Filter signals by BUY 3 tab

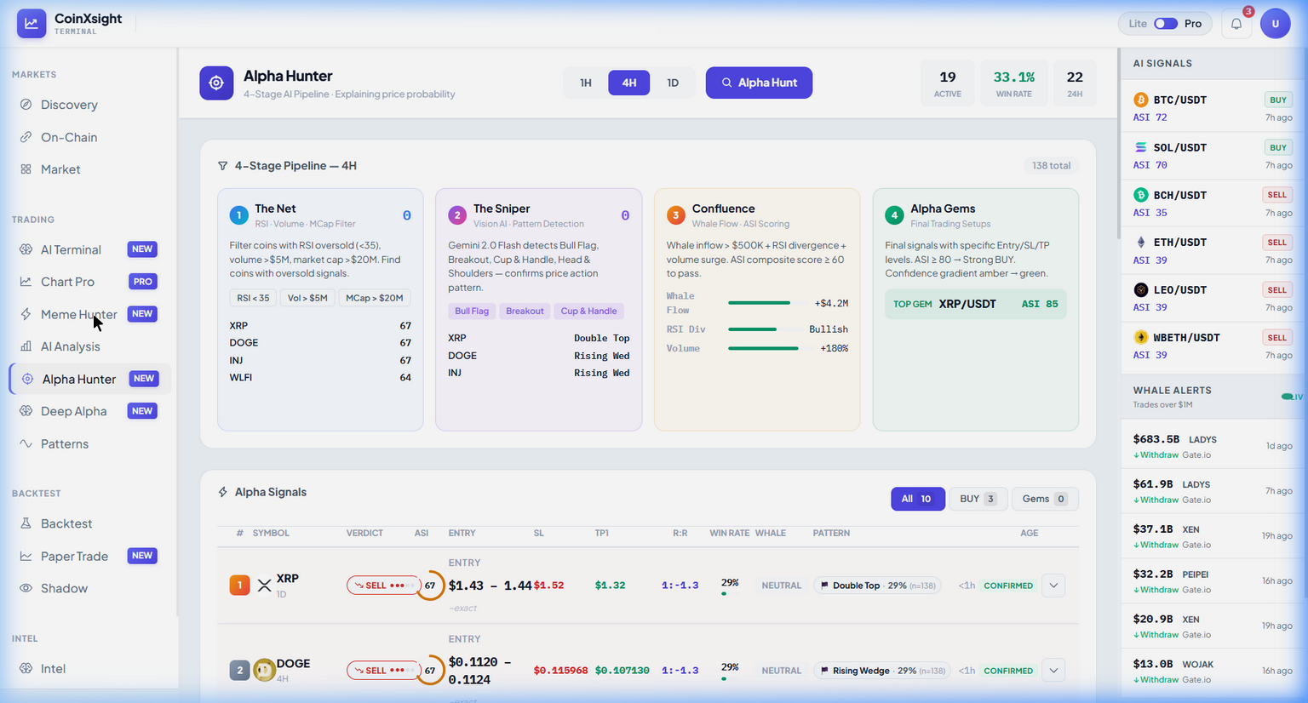978,499
